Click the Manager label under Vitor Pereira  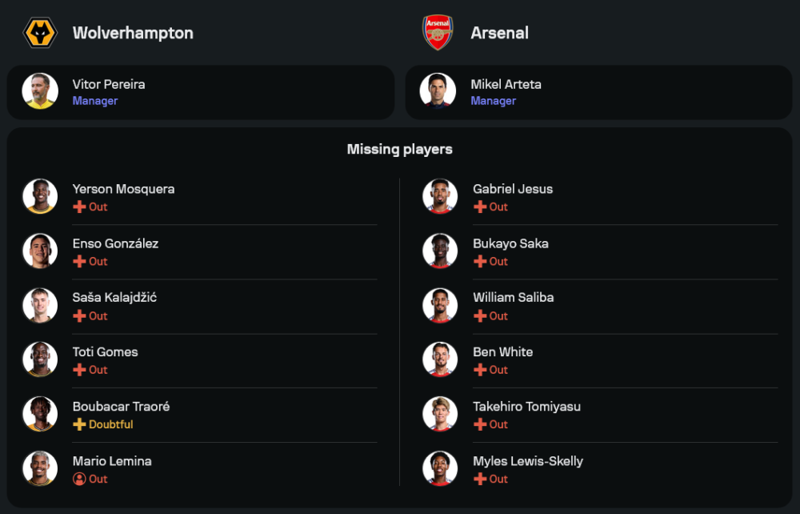click(x=95, y=101)
